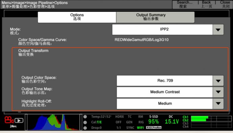Click the red camera record mode icon
Viewport: 233px width, 133px height.
click(x=9, y=120)
